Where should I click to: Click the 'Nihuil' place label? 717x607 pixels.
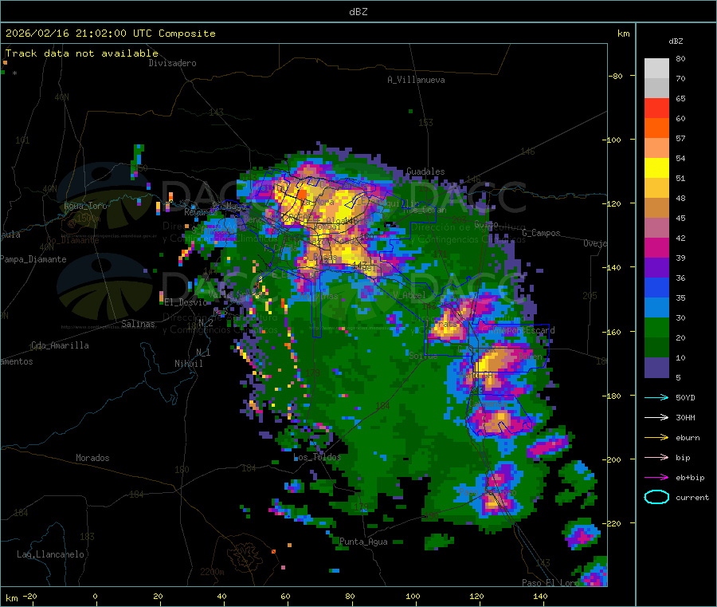(x=188, y=364)
